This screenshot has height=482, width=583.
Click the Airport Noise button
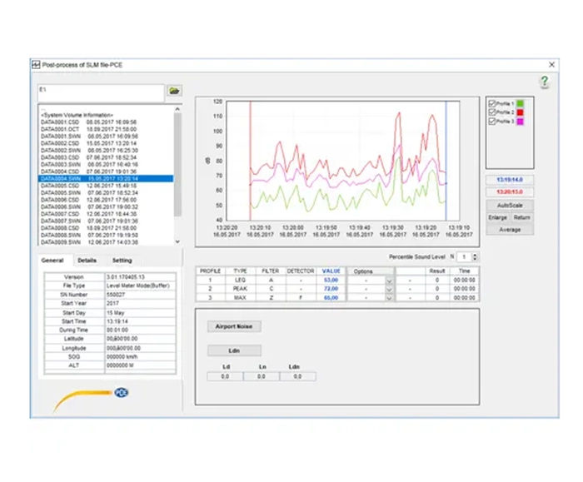232,326
